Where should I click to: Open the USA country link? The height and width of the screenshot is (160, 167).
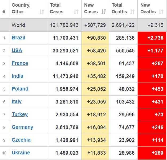pos(17,51)
